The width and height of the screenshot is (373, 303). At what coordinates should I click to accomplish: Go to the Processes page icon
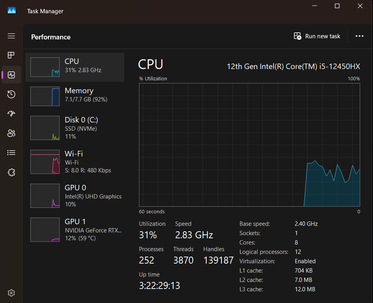11,55
